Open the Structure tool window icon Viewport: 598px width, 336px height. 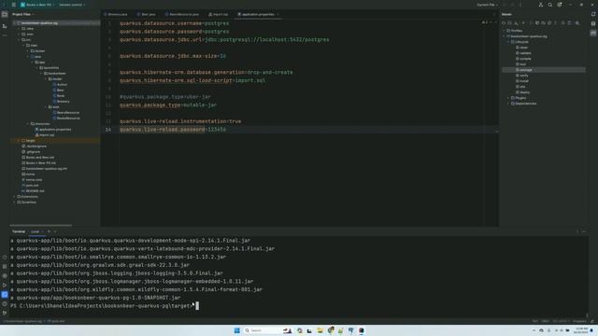pyautogui.click(x=5, y=26)
